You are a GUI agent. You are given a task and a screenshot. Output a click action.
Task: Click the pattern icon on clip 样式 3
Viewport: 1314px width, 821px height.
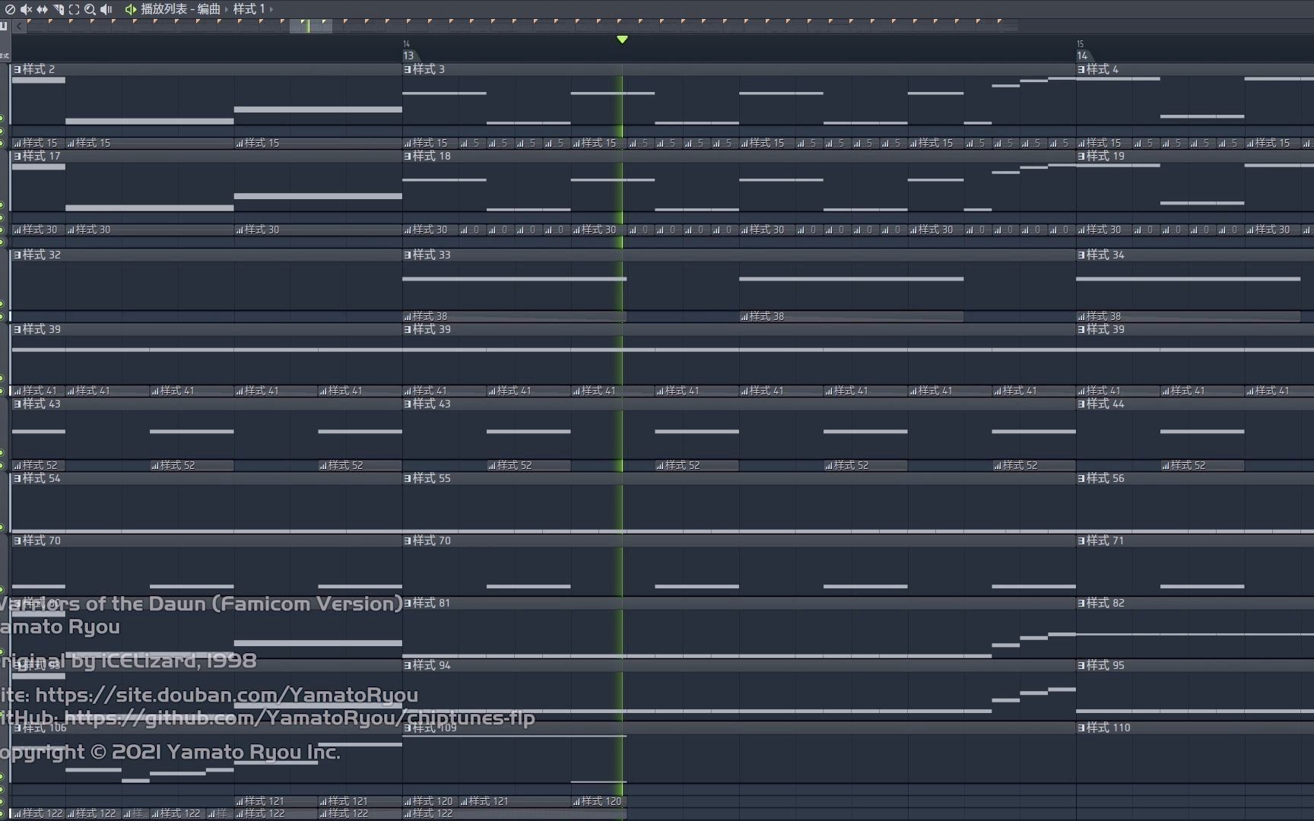[x=408, y=69]
